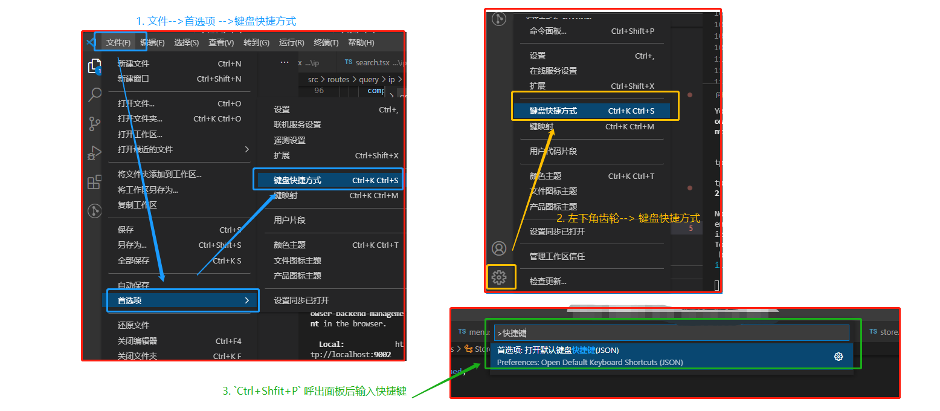Image resolution: width=940 pixels, height=411 pixels.
Task: Toggle 自动保存 in the File menu
Action: 179,285
